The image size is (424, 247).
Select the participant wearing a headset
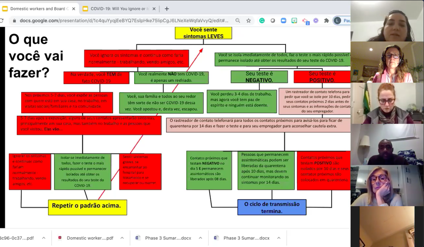[x=387, y=62]
